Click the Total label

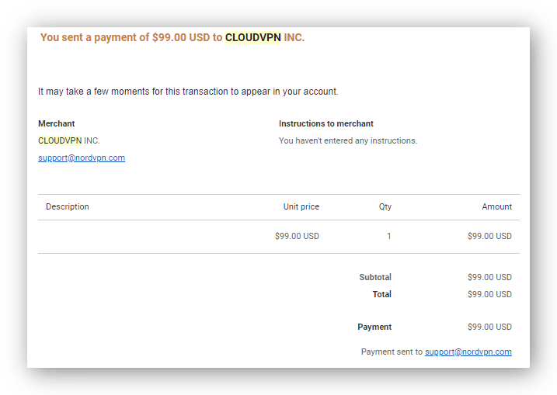coord(382,294)
